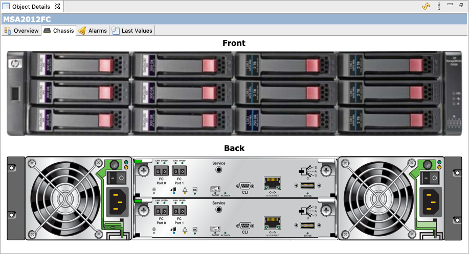Screen dimensions: 469x254
Task: Activate the Object Details view tab
Action: pos(31,6)
